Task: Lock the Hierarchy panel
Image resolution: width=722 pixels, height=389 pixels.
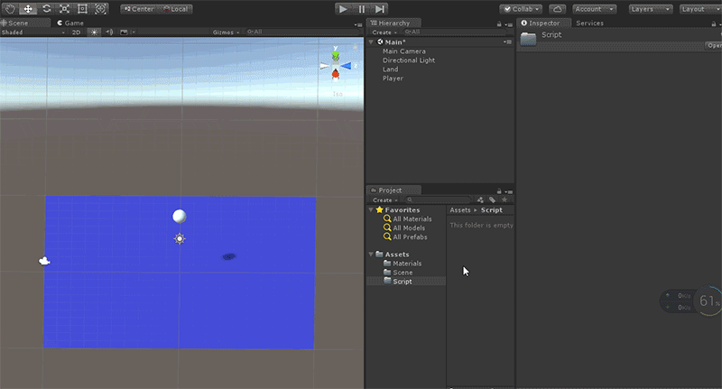Action: click(x=499, y=24)
